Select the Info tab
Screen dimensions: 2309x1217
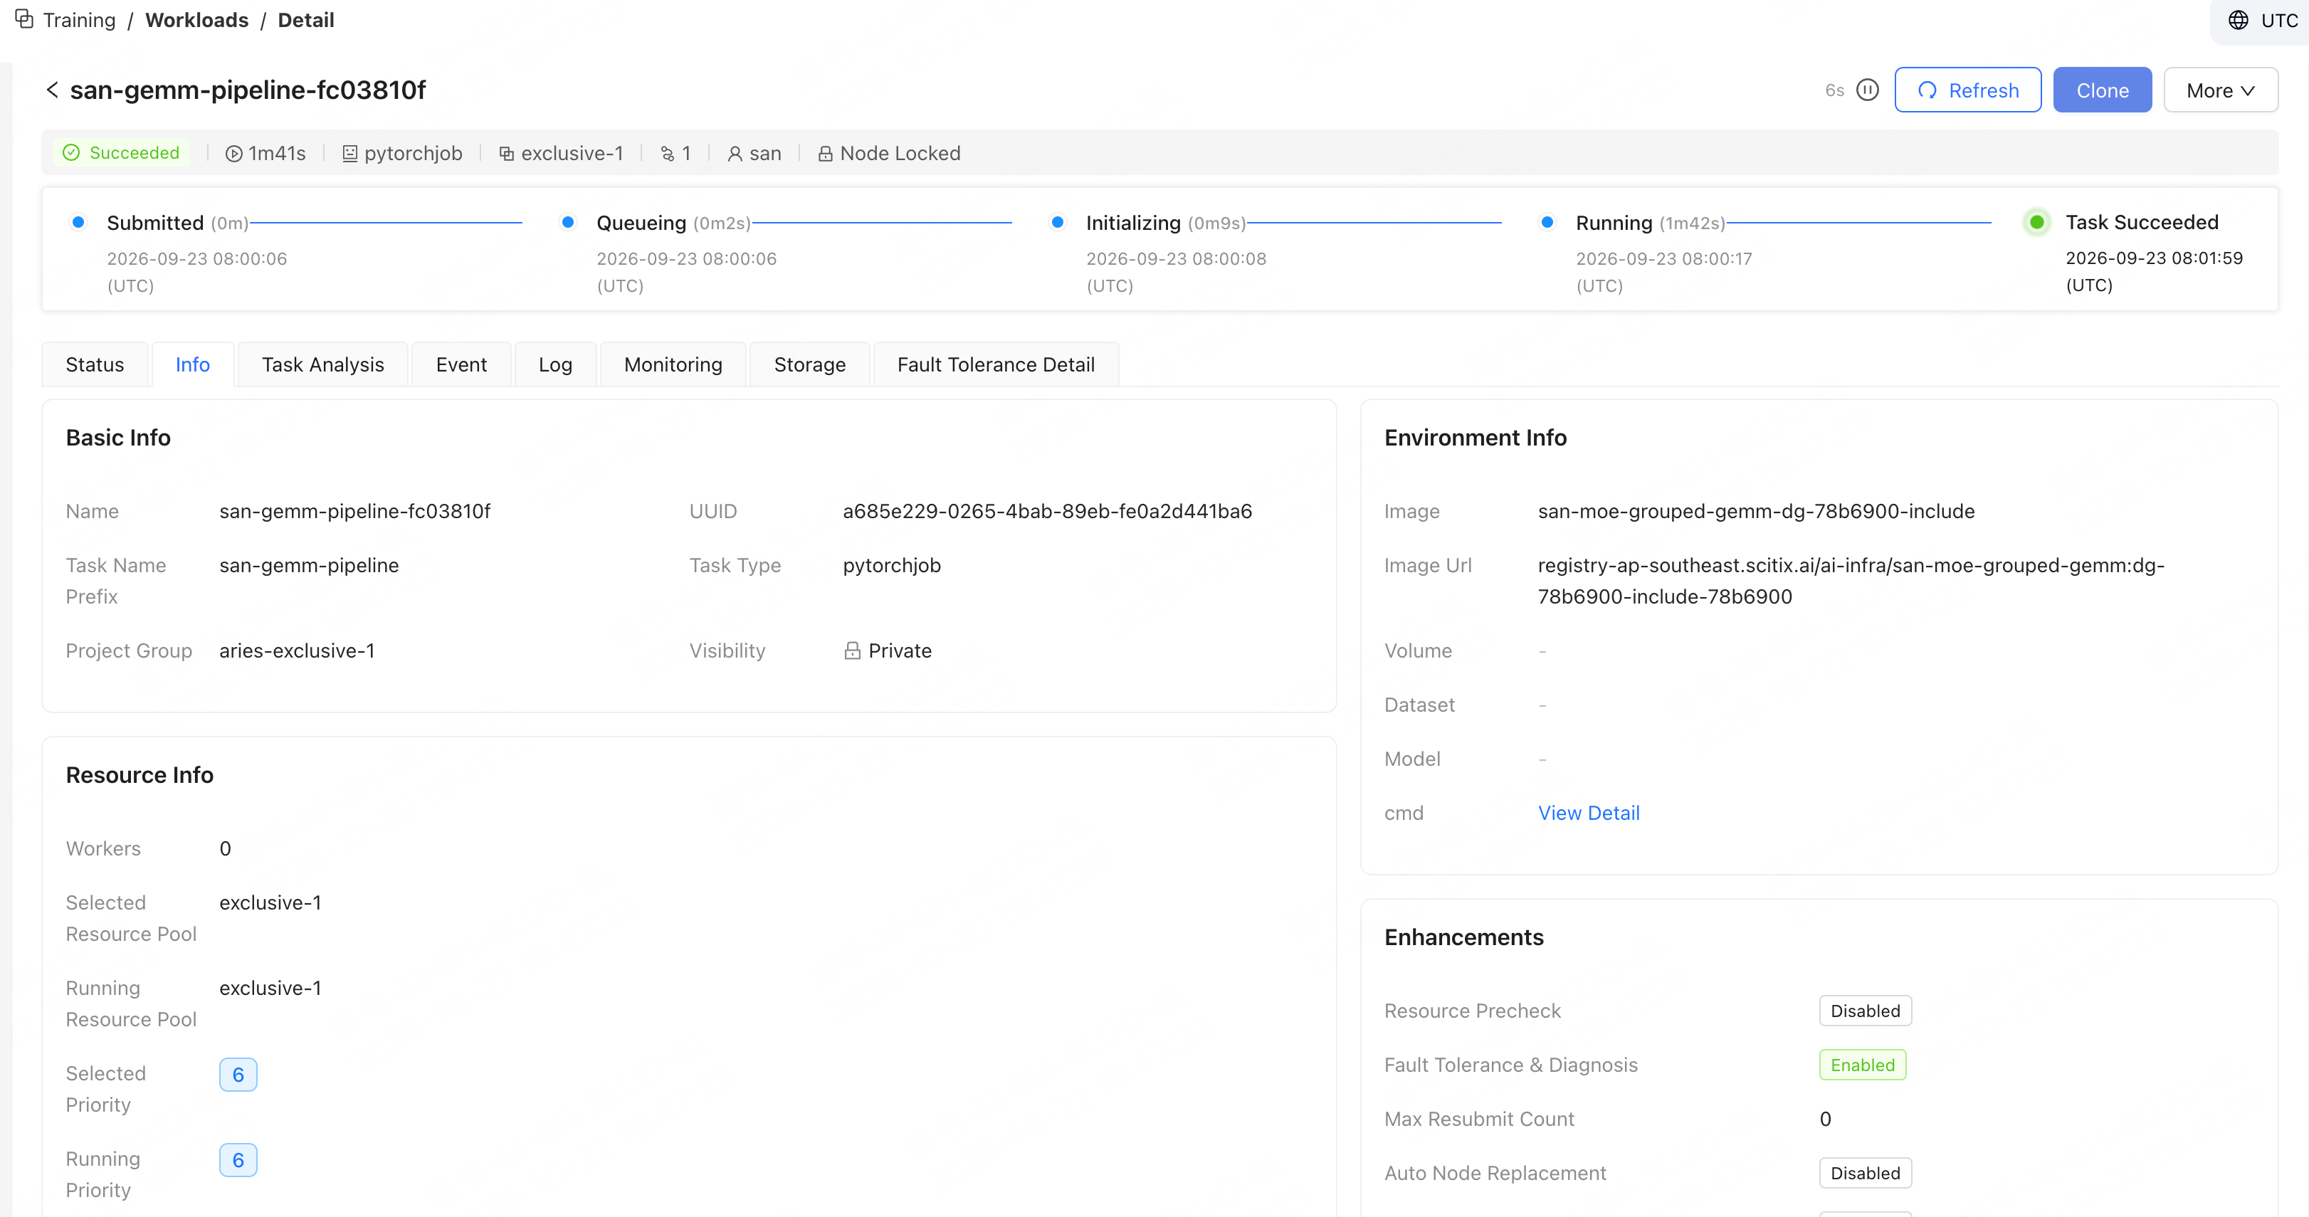[x=193, y=364]
